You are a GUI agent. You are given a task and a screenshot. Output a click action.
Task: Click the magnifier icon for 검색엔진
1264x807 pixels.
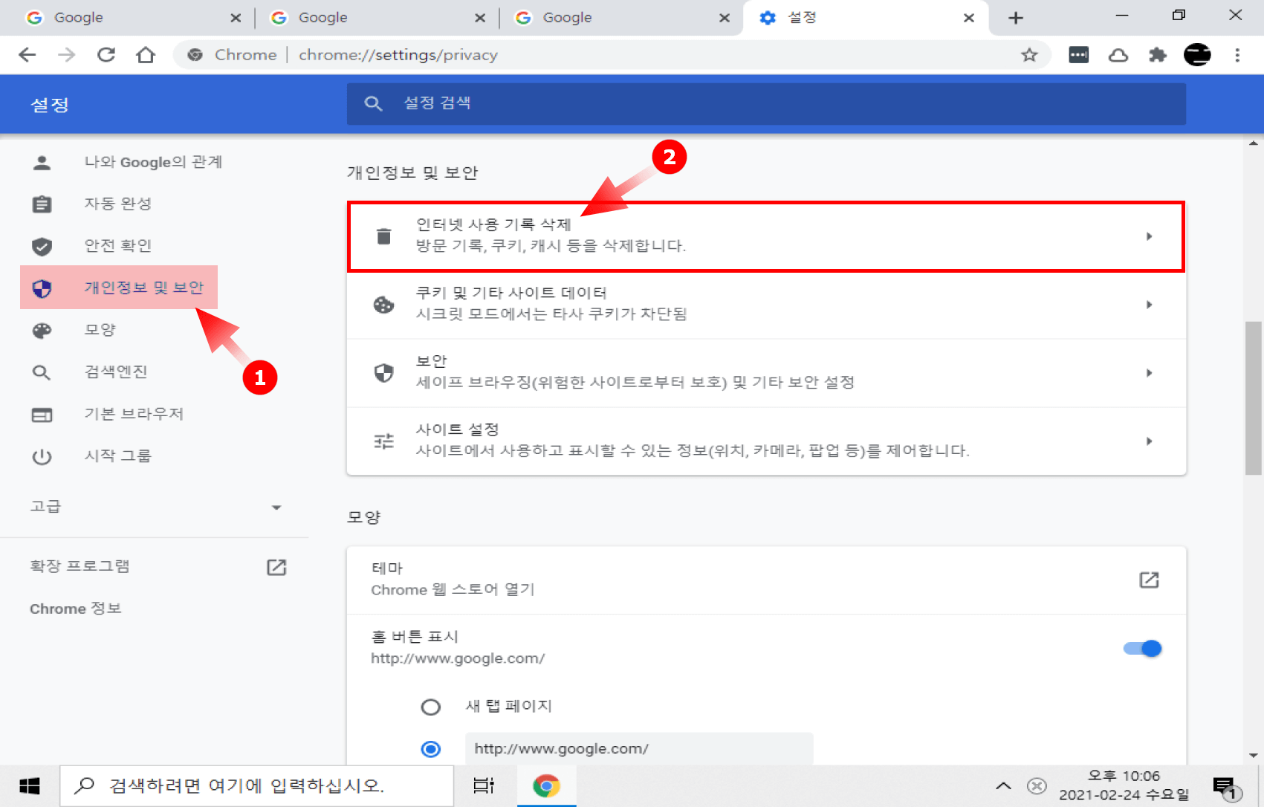pyautogui.click(x=42, y=372)
